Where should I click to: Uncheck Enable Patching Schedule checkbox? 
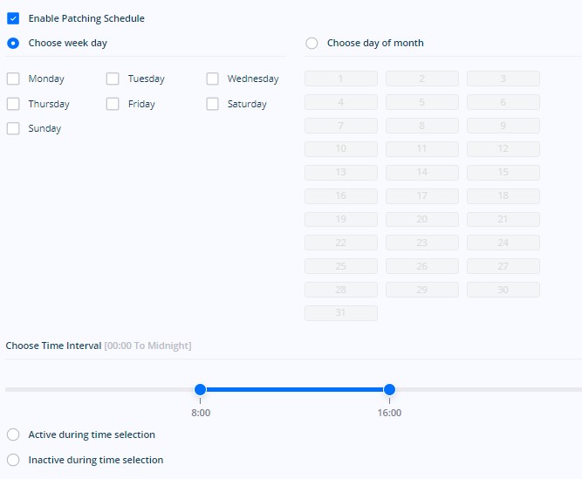click(x=13, y=18)
